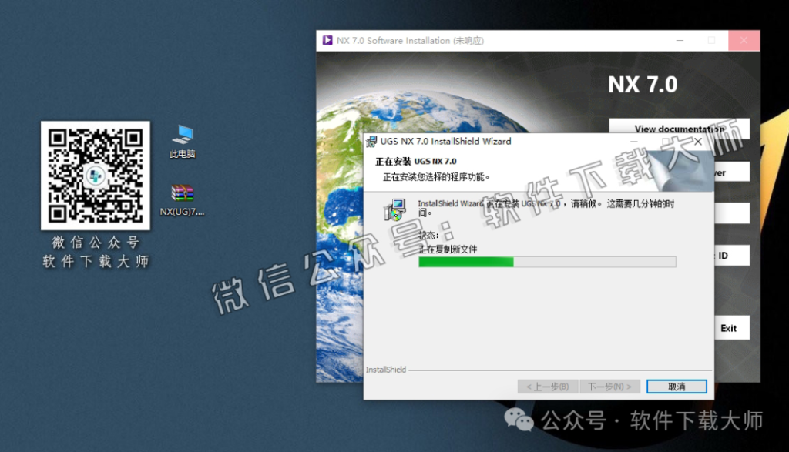Maximize the NX 7.0 Software Installation window

point(711,41)
